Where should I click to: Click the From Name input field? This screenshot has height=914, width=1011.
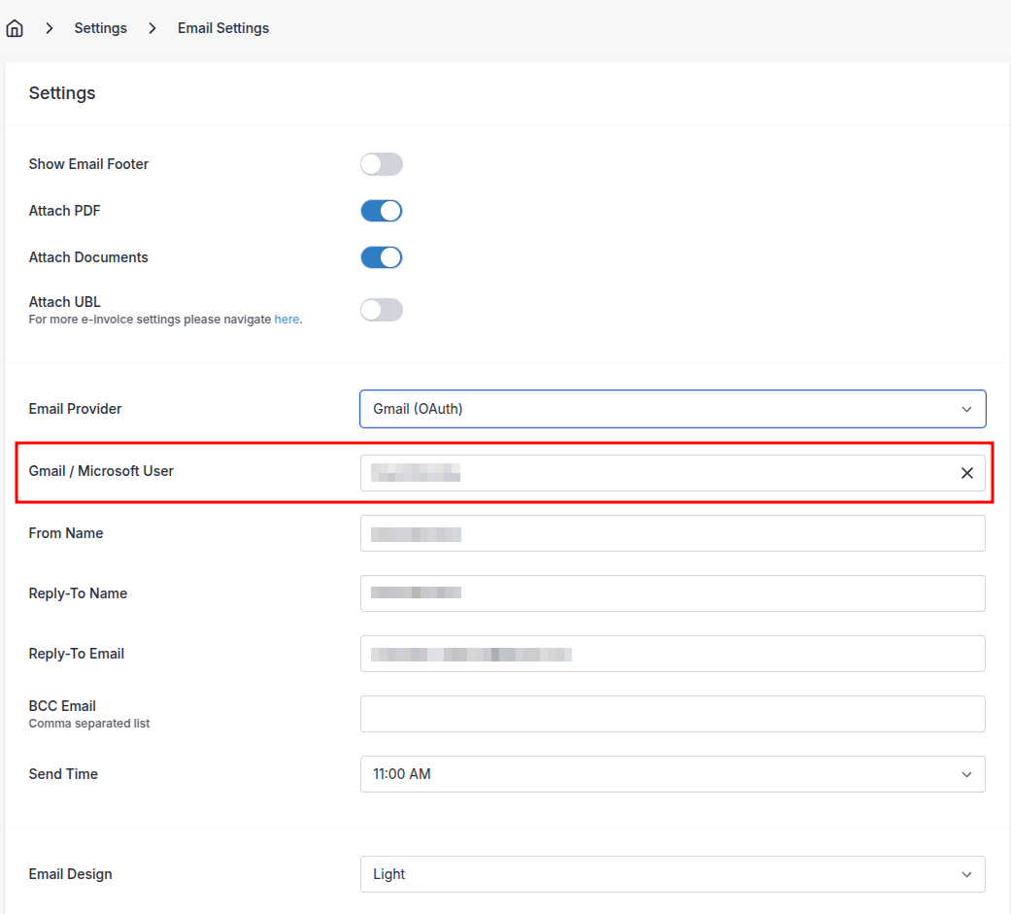pyautogui.click(x=672, y=533)
